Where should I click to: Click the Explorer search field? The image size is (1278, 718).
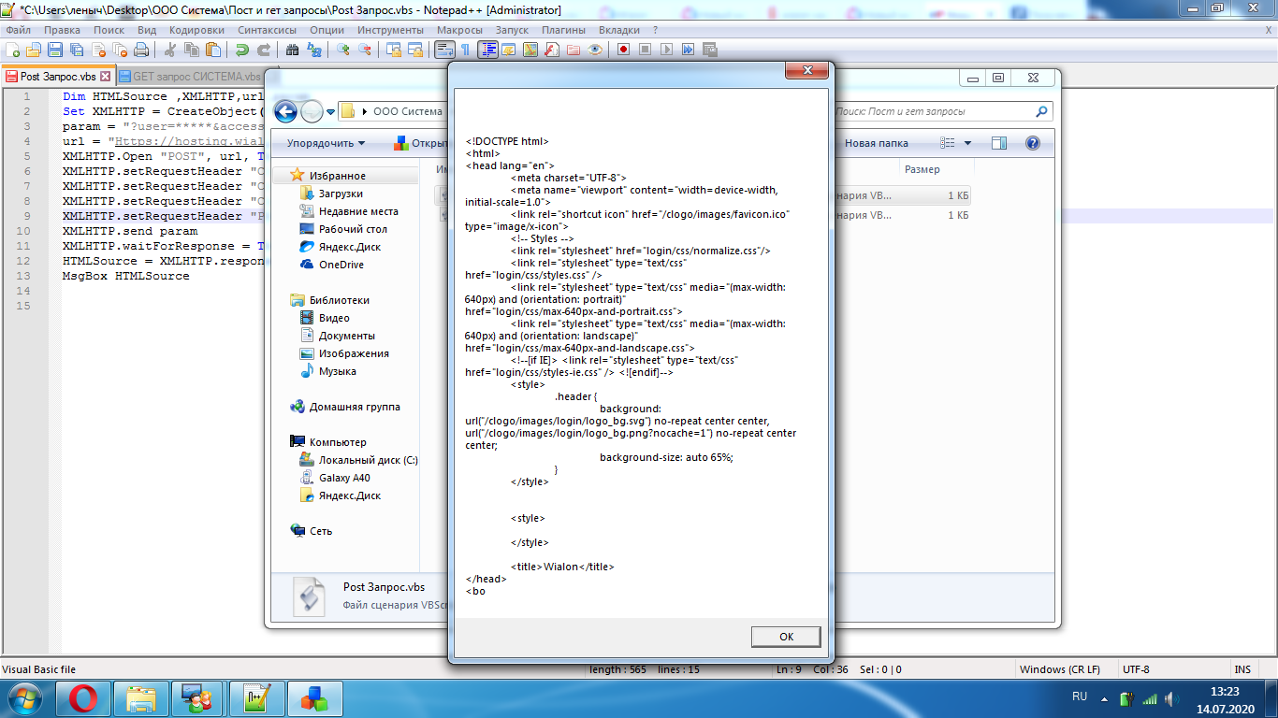point(936,111)
